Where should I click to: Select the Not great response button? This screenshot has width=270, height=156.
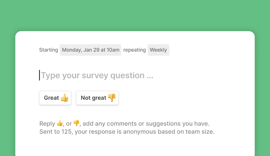click(x=97, y=98)
